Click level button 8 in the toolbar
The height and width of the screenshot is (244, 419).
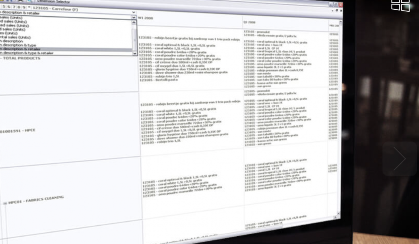pos(19,7)
